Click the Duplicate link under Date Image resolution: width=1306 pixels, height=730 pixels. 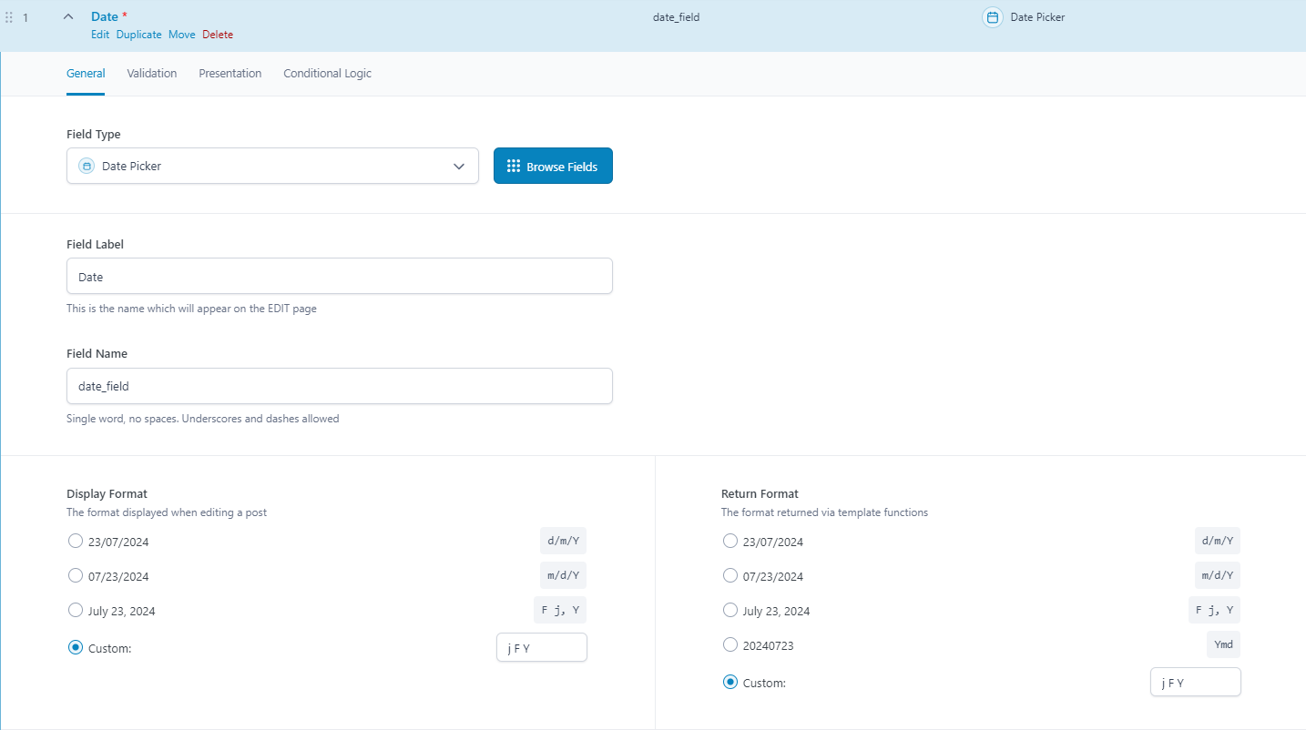click(138, 35)
